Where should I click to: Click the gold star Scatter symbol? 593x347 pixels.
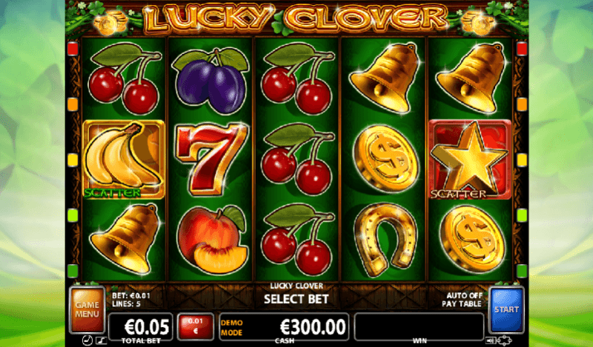470,160
